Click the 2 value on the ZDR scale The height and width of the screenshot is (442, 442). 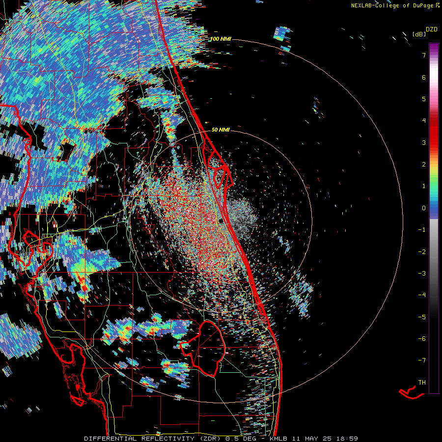pyautogui.click(x=424, y=165)
